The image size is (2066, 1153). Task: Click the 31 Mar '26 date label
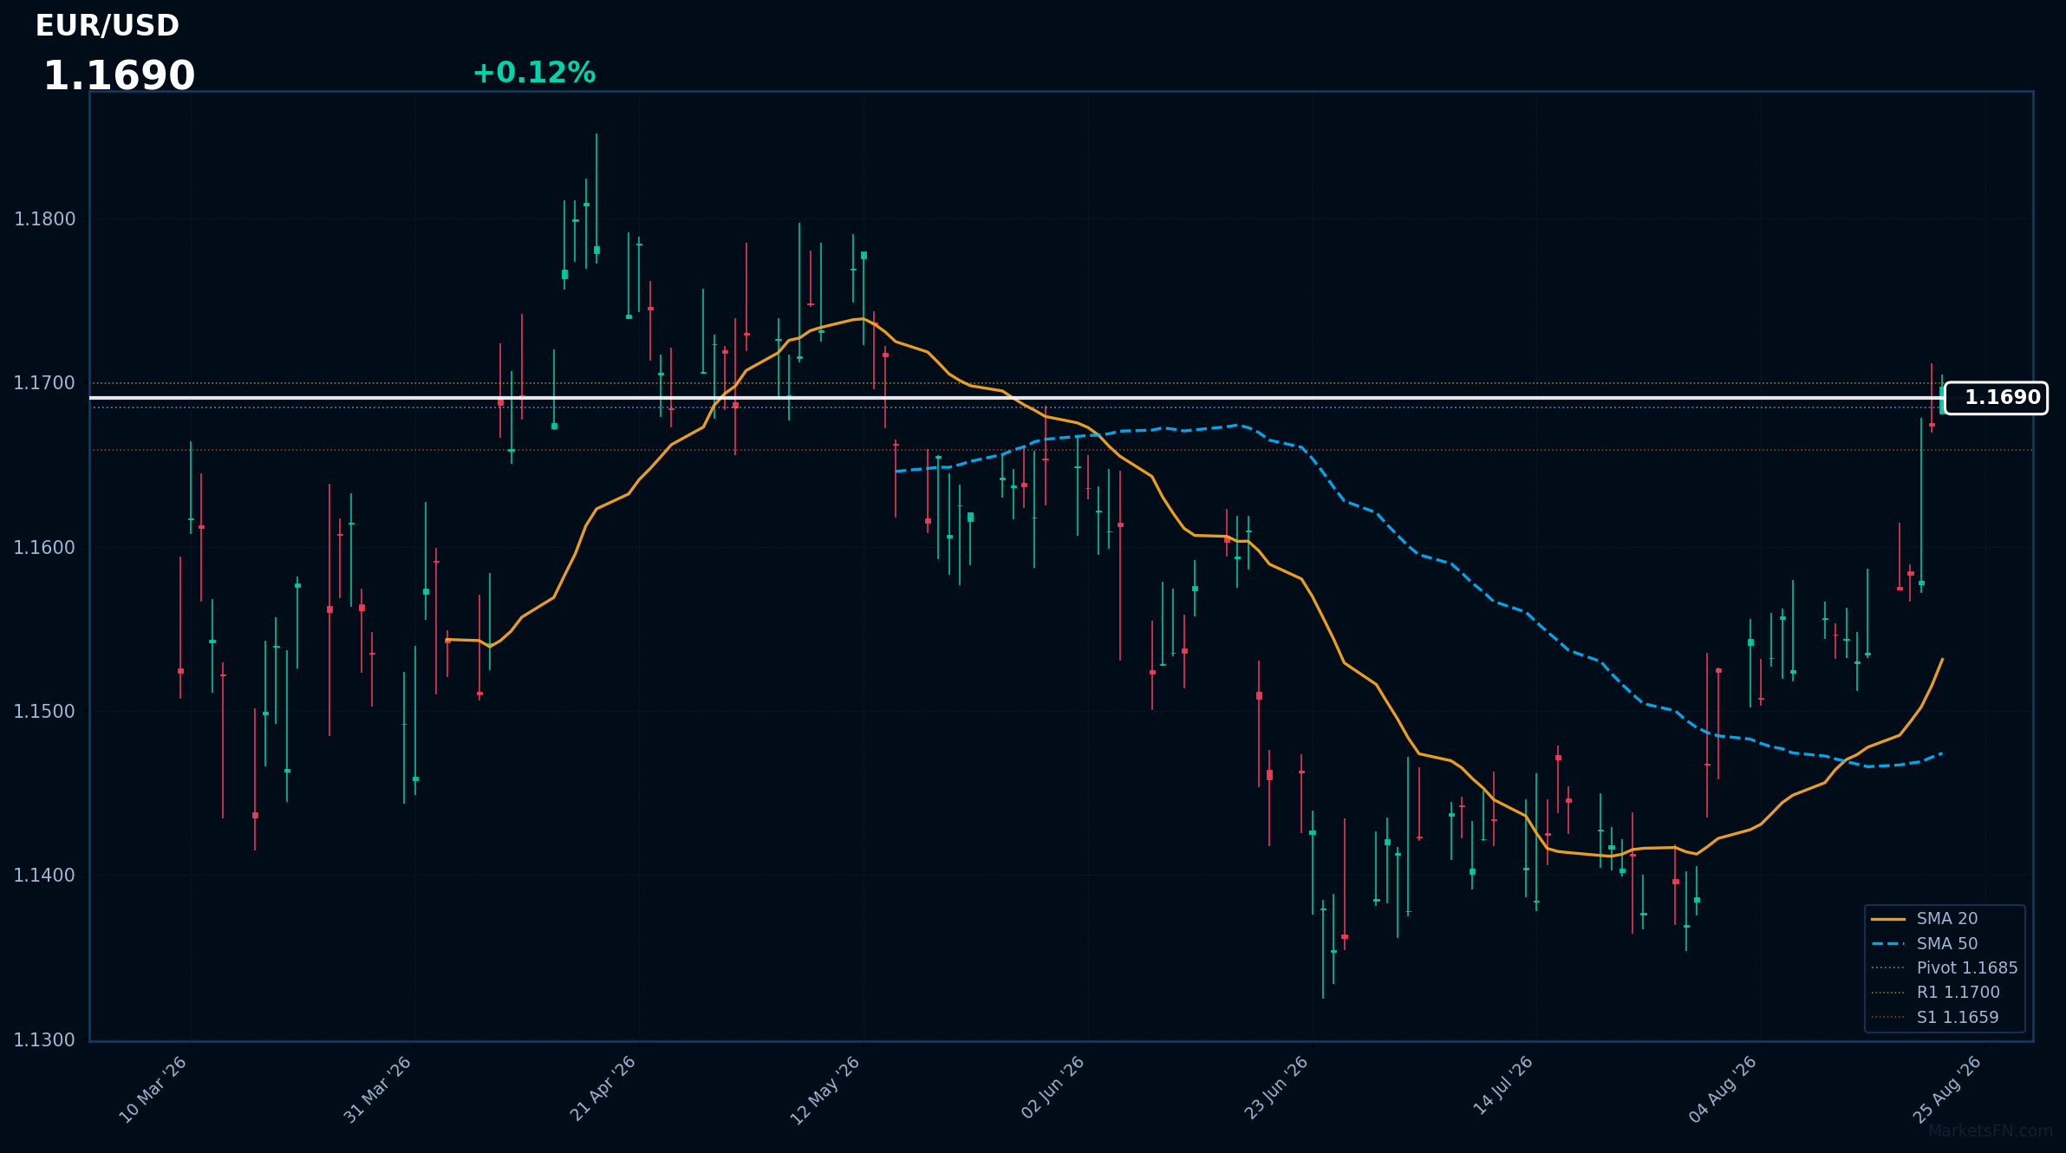tap(378, 1090)
